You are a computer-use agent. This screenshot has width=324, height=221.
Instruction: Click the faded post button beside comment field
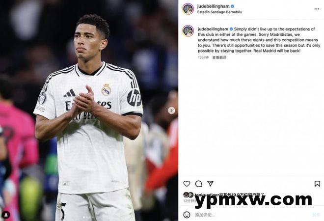point(316,215)
